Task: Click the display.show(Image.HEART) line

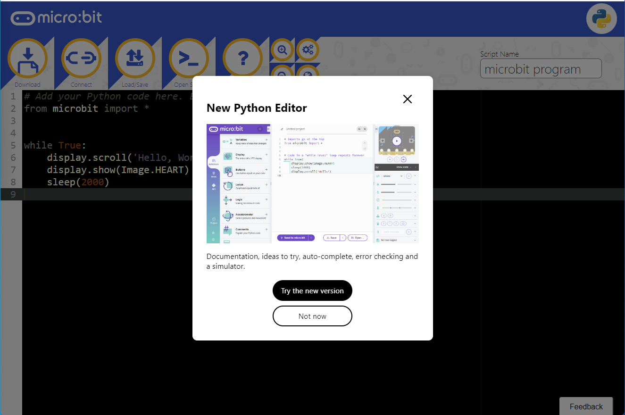Action: [118, 170]
